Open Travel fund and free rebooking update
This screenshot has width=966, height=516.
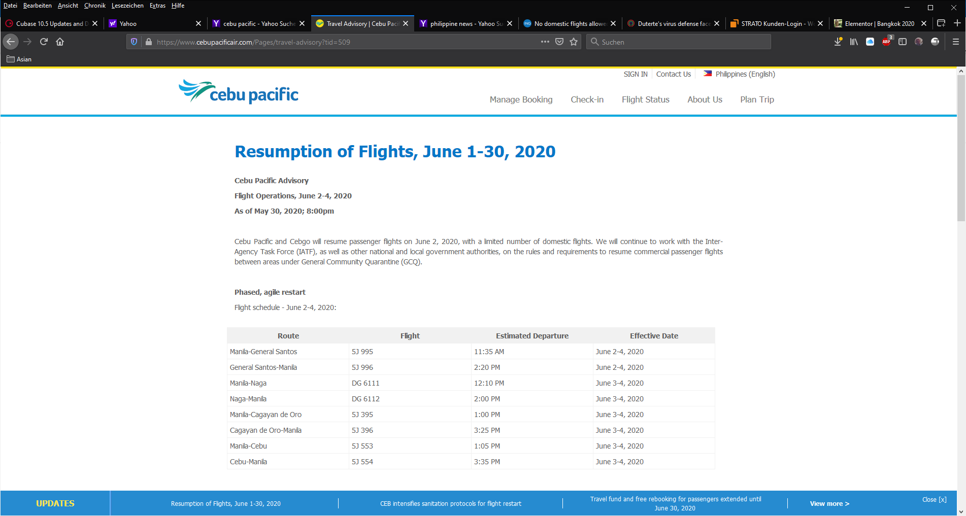tap(676, 503)
